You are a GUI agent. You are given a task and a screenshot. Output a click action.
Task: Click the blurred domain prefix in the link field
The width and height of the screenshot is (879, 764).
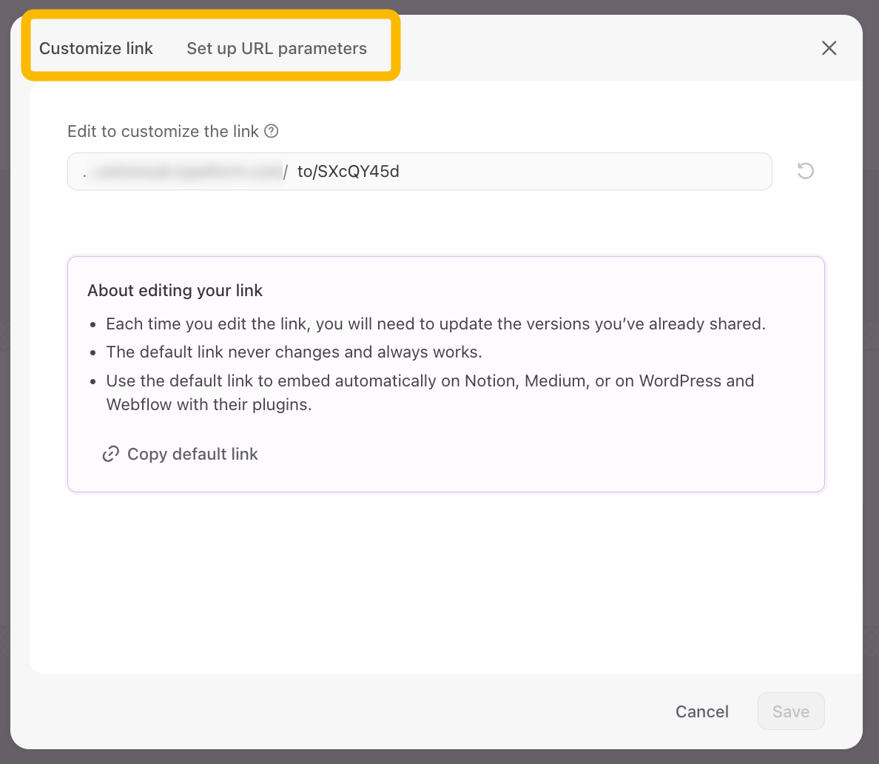185,172
